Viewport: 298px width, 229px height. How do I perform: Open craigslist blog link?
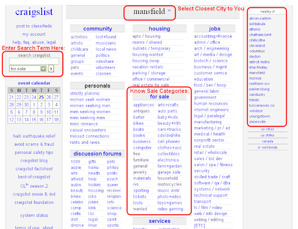(x=34, y=161)
